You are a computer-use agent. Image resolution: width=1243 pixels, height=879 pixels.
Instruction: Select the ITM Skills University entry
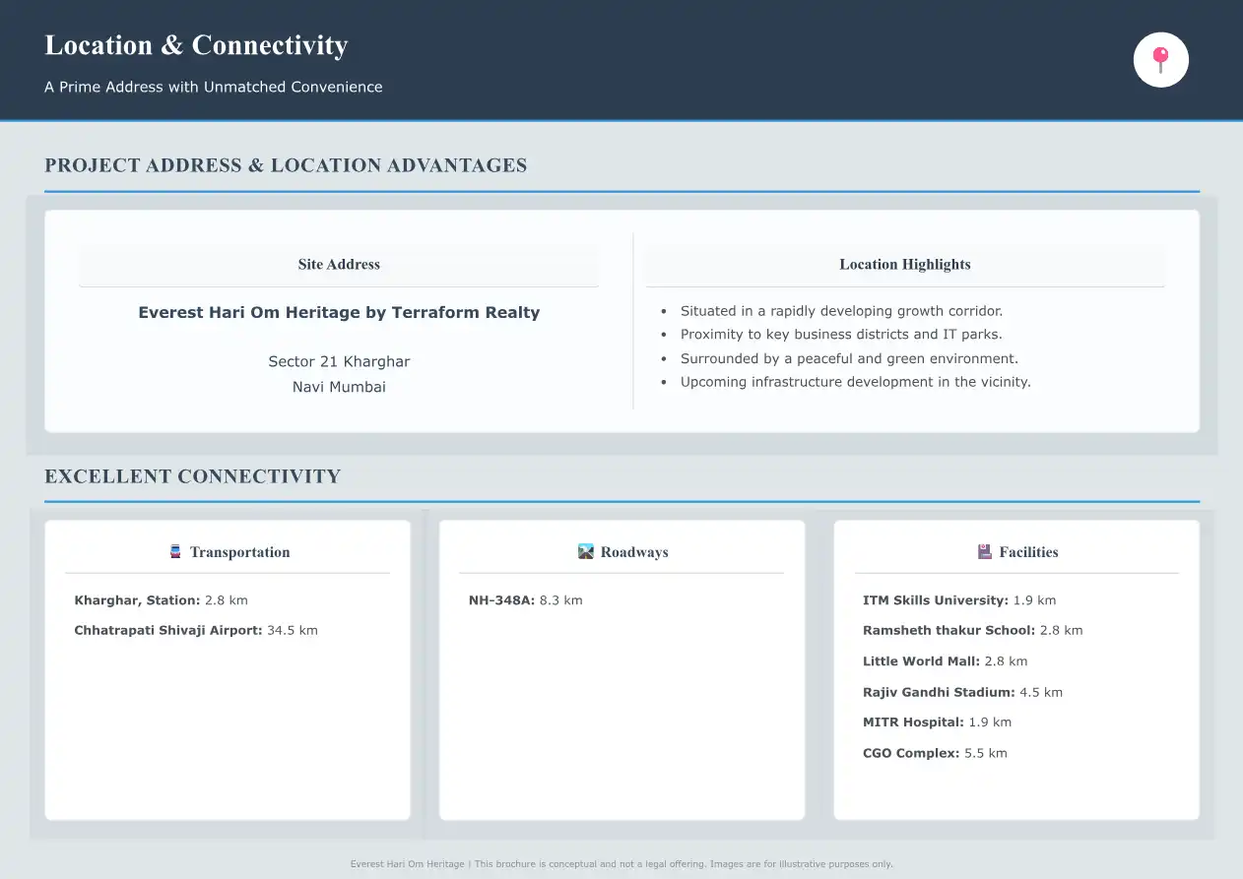coord(958,599)
